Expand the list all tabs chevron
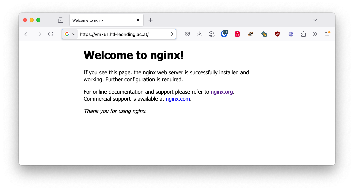The height and width of the screenshot is (190, 354). tap(315, 20)
